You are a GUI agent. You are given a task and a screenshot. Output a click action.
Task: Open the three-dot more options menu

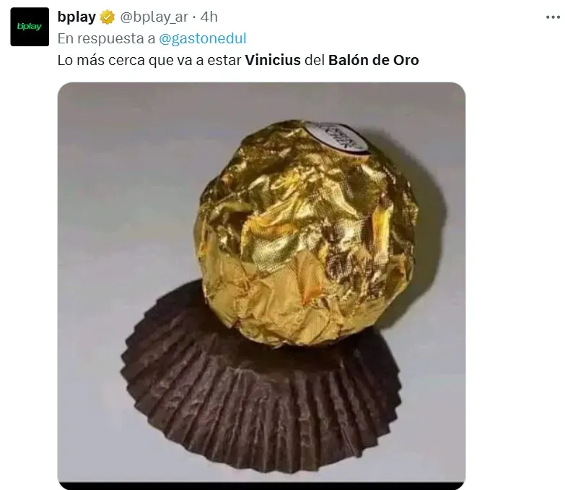point(553,17)
